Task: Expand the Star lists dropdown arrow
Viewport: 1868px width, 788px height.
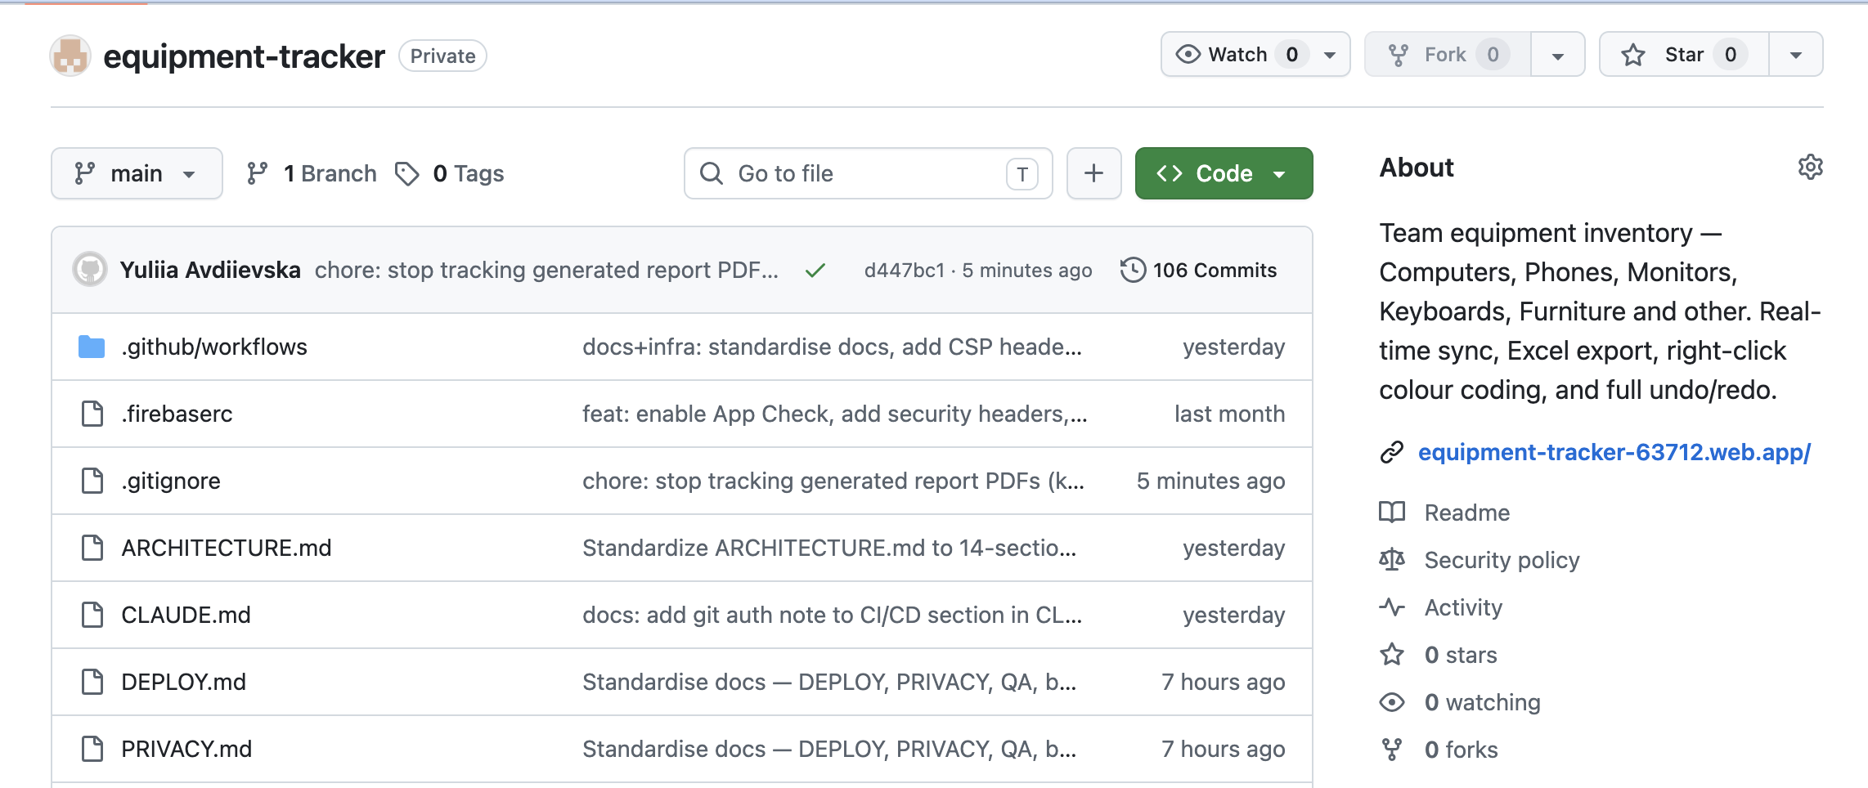Action: tap(1796, 55)
